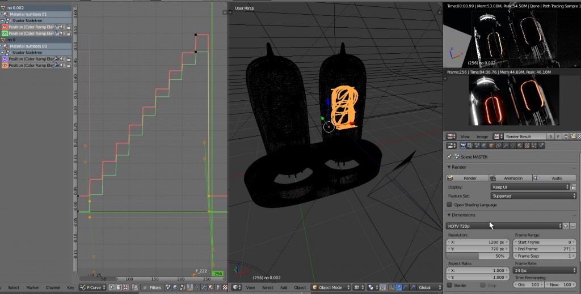The width and height of the screenshot is (581, 294).
Task: Click the pin icon beside Scene MASTER
Action: 449,157
